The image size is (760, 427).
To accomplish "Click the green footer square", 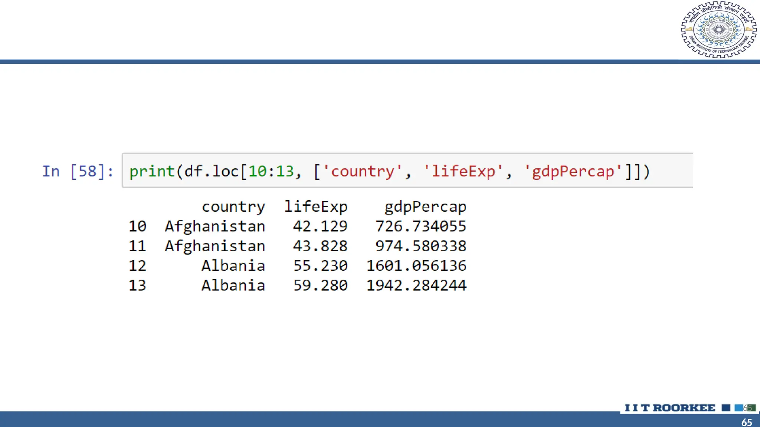I will pos(751,408).
